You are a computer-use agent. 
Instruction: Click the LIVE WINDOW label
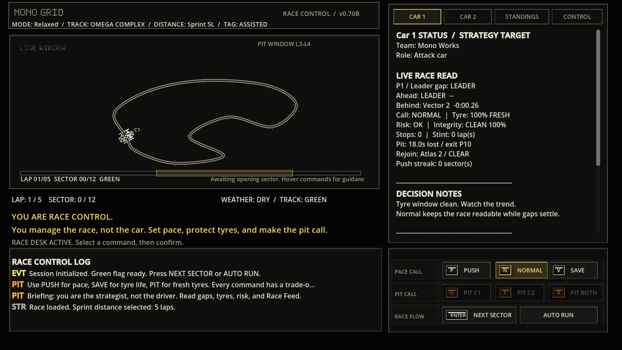click(x=43, y=48)
